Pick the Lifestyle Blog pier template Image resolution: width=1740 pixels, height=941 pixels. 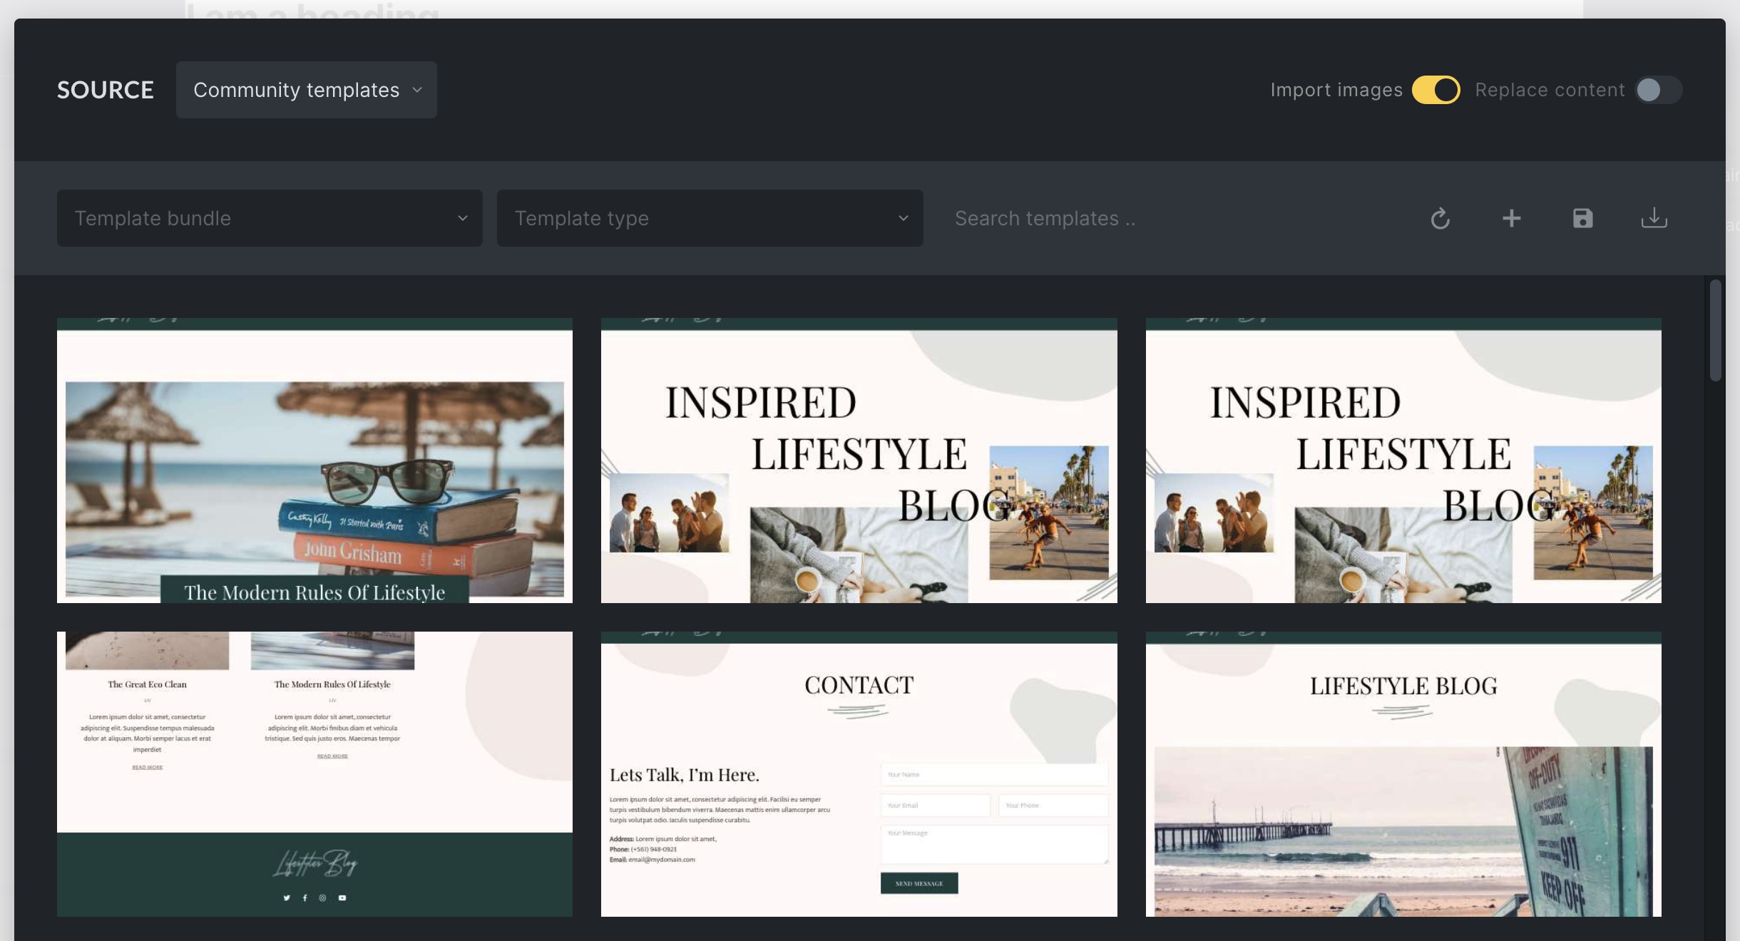tap(1403, 774)
